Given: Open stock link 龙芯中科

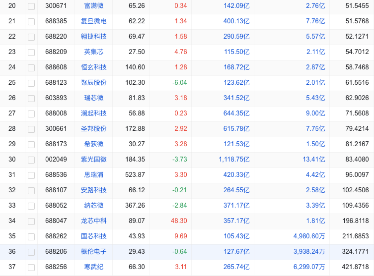Looking at the screenshot, I should (94, 221).
